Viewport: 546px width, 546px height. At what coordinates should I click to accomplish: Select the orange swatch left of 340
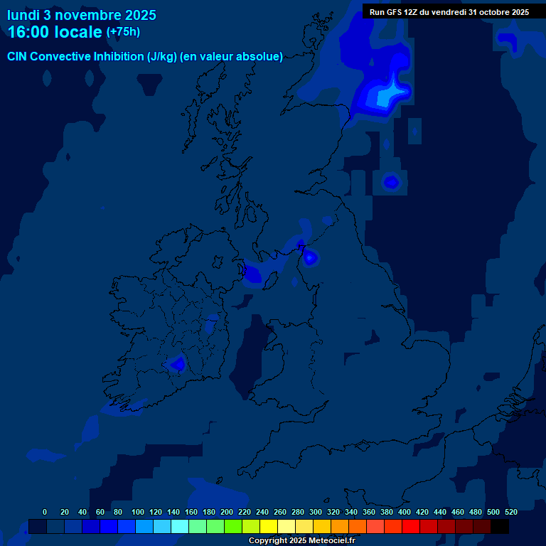coord(340,527)
